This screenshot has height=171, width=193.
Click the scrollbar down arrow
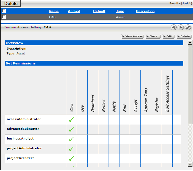[190, 164]
